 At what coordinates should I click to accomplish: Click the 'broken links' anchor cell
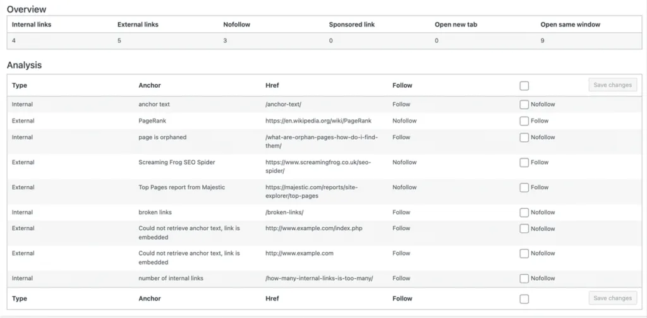pos(155,212)
